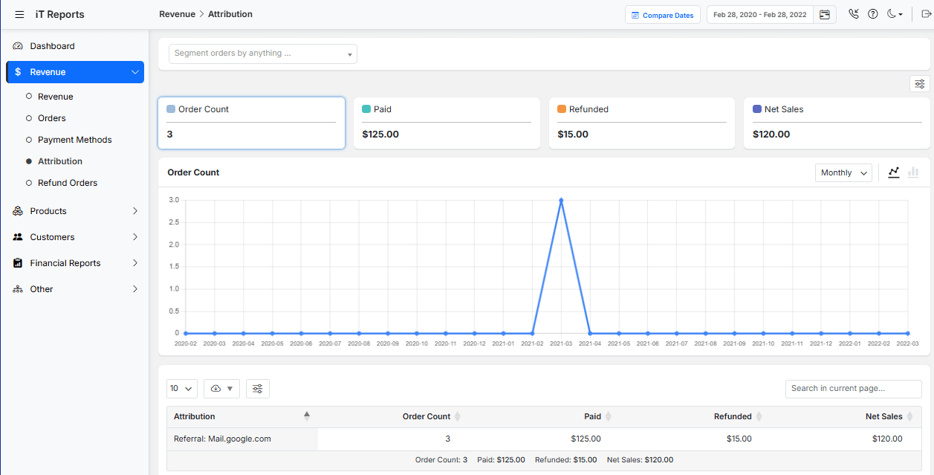The width and height of the screenshot is (934, 475).
Task: Toggle dark mode moon icon
Action: (x=895, y=14)
